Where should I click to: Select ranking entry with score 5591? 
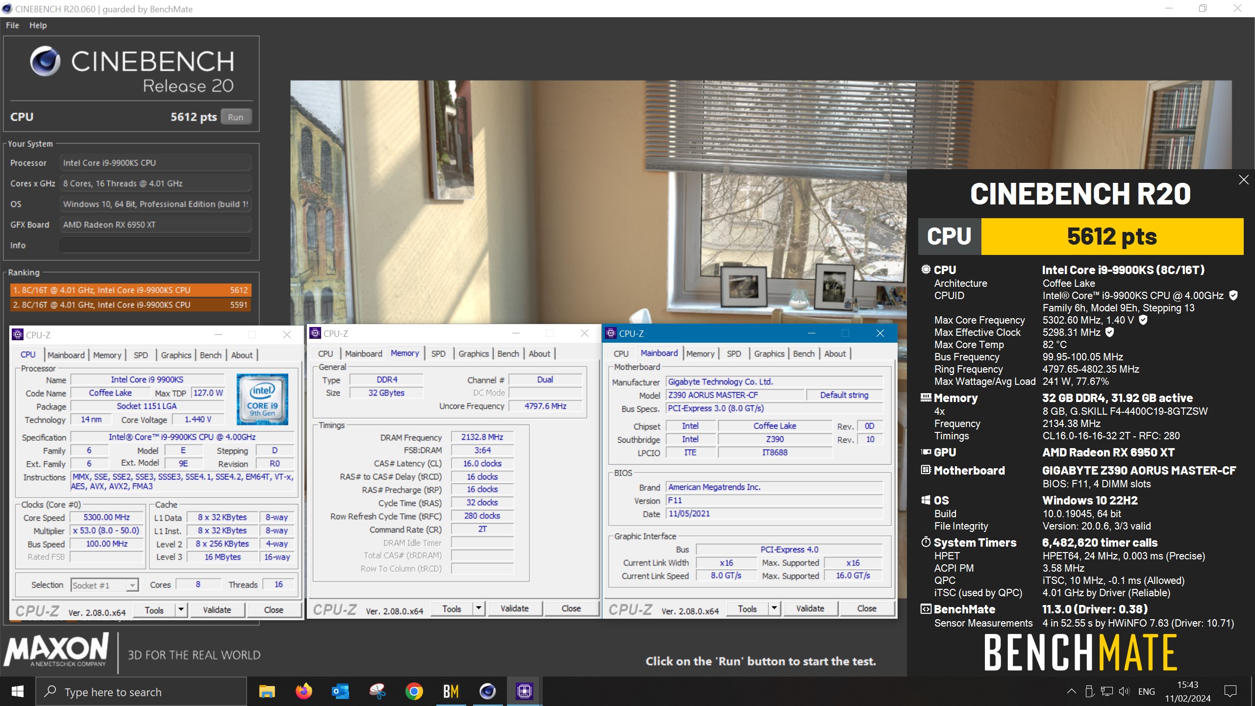coord(130,305)
